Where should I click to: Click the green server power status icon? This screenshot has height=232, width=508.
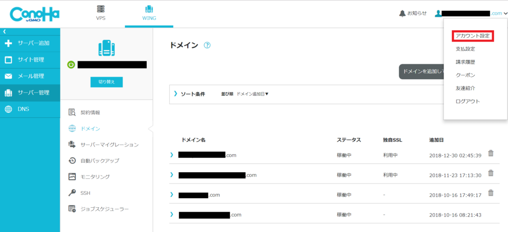pyautogui.click(x=71, y=65)
